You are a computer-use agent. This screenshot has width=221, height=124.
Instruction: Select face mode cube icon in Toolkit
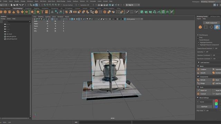coord(217,27)
